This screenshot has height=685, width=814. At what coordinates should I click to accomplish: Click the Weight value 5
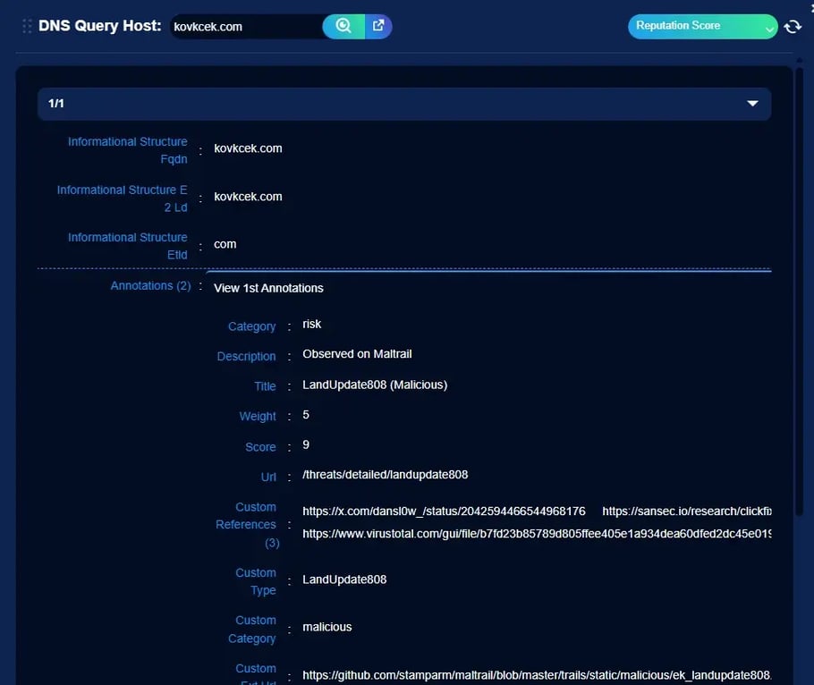tap(306, 415)
